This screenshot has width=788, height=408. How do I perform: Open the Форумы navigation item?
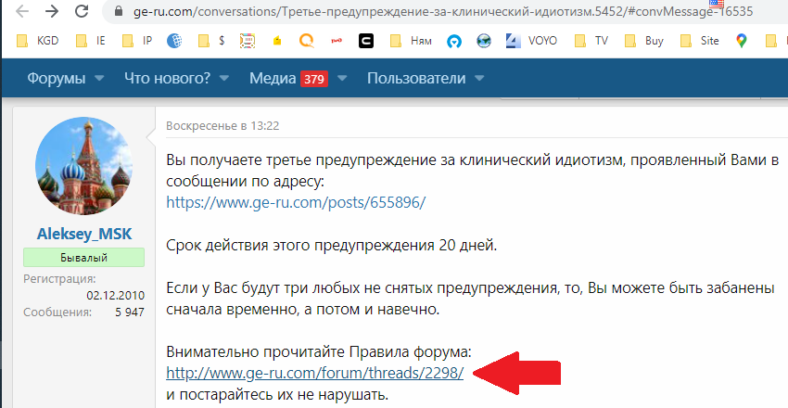coord(56,79)
